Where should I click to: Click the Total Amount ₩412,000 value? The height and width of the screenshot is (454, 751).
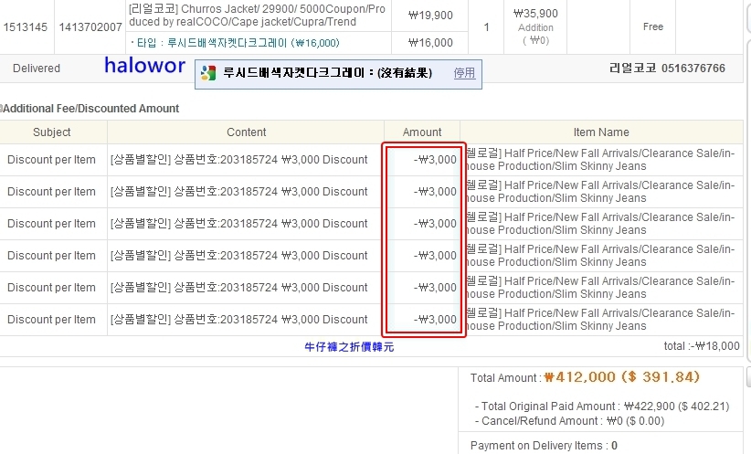tap(621, 377)
